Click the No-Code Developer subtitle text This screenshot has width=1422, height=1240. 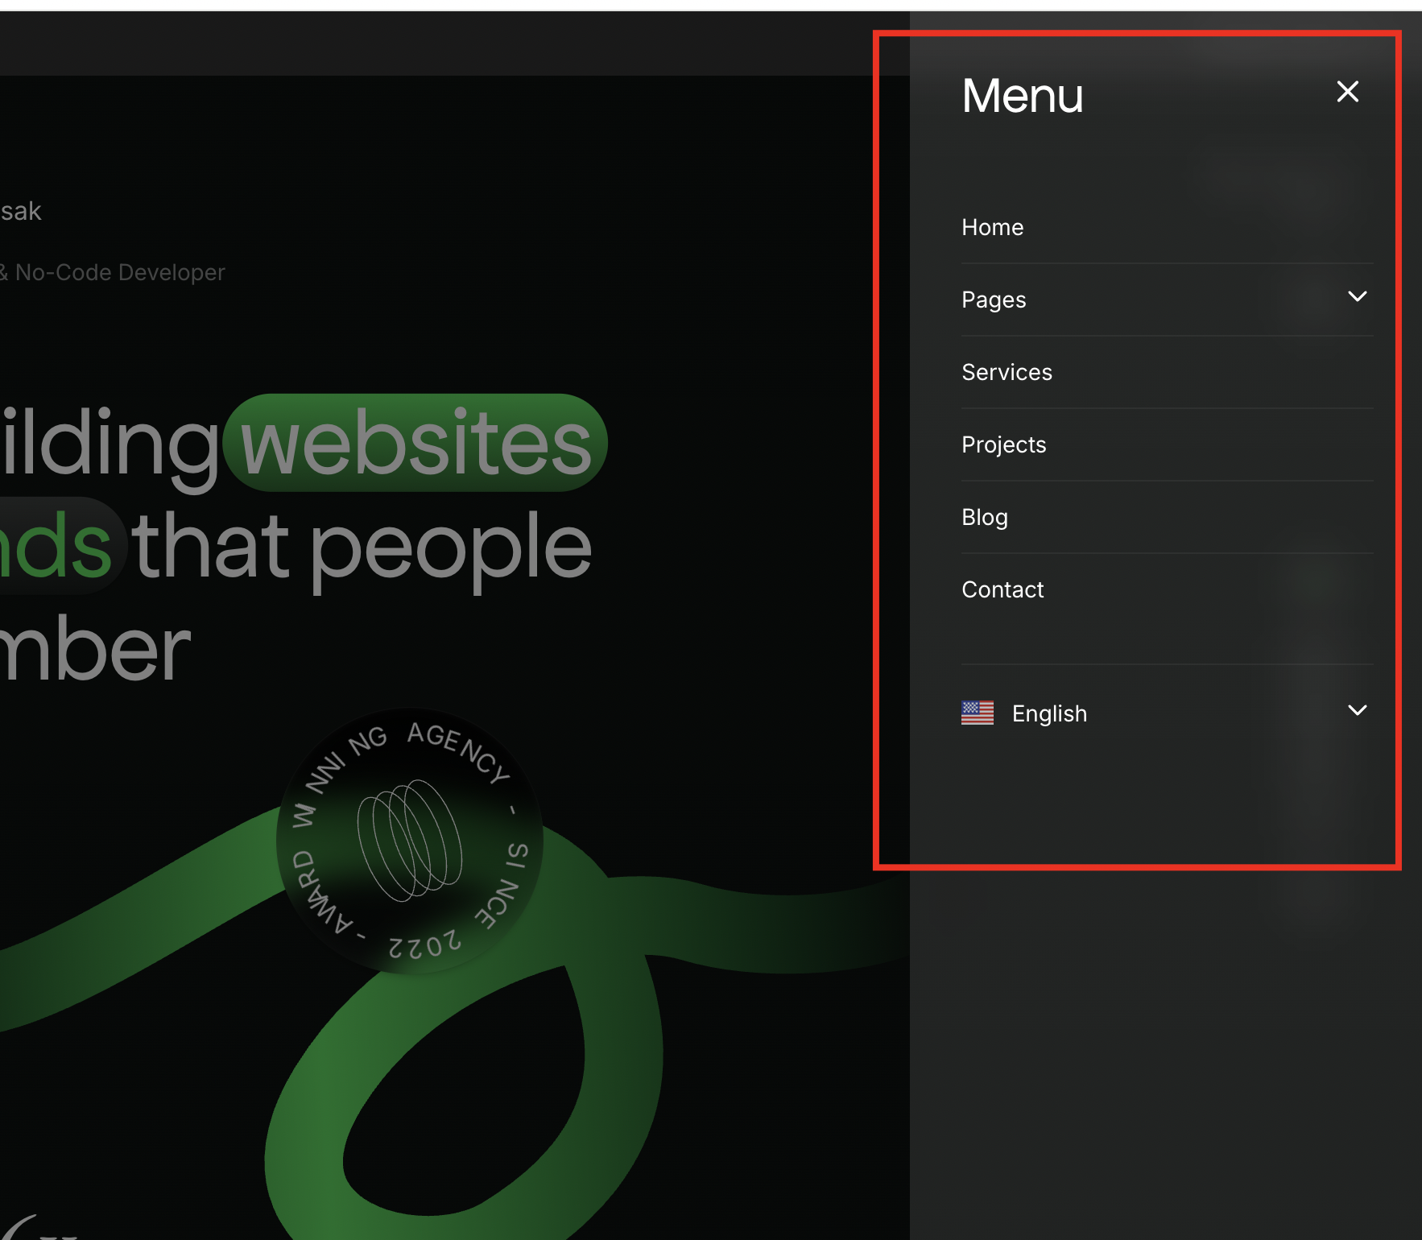pos(113,271)
